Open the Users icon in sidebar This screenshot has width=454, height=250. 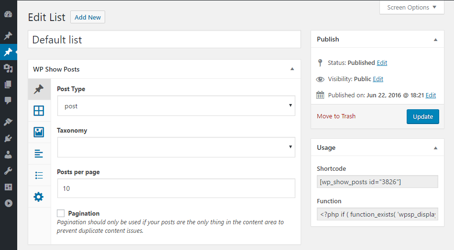coord(8,155)
